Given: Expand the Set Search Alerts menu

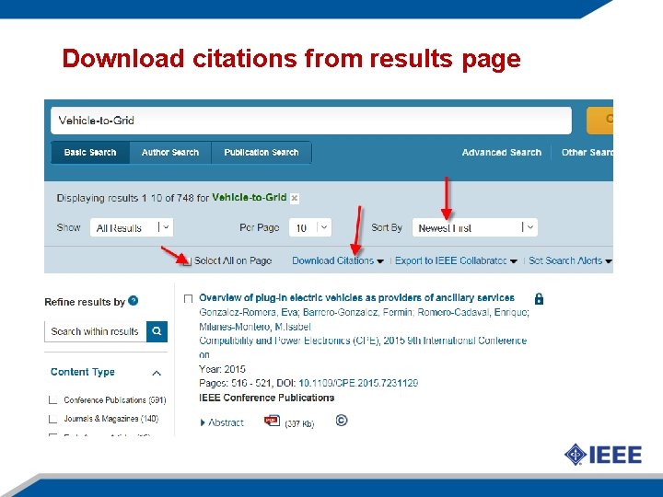Looking at the screenshot, I should pos(570,260).
